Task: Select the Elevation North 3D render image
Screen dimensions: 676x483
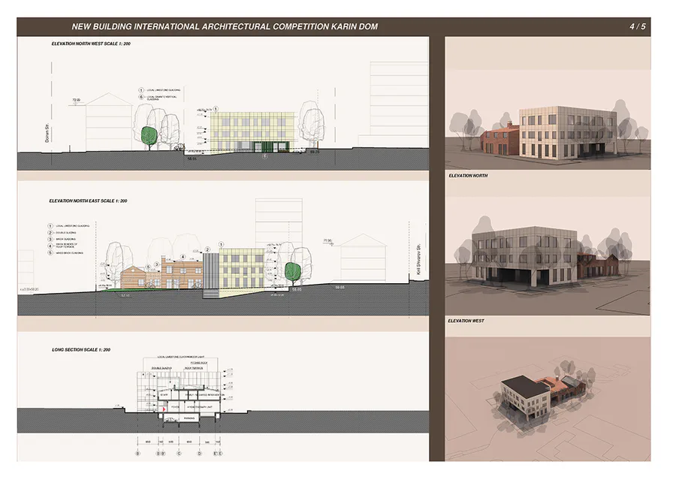Action: pos(548,120)
